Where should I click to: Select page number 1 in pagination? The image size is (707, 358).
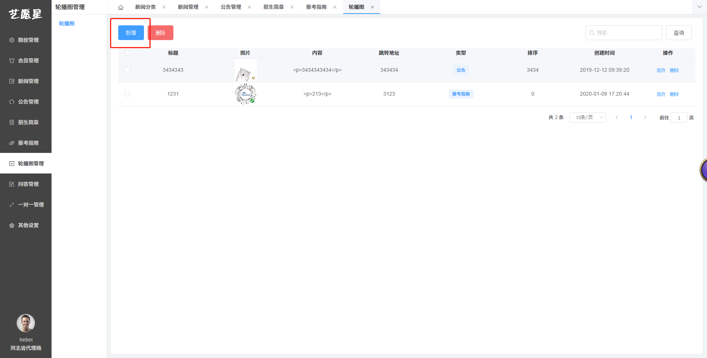tap(631, 118)
